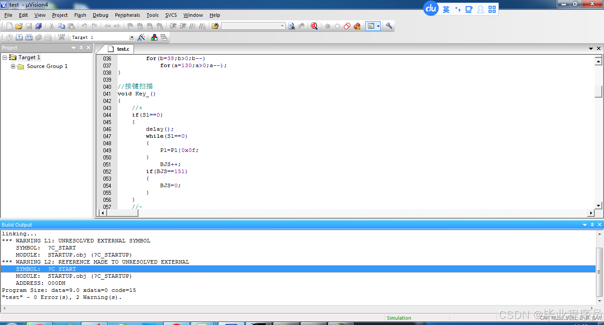
Task: Kill all breakpoints icon
Action: [357, 26]
